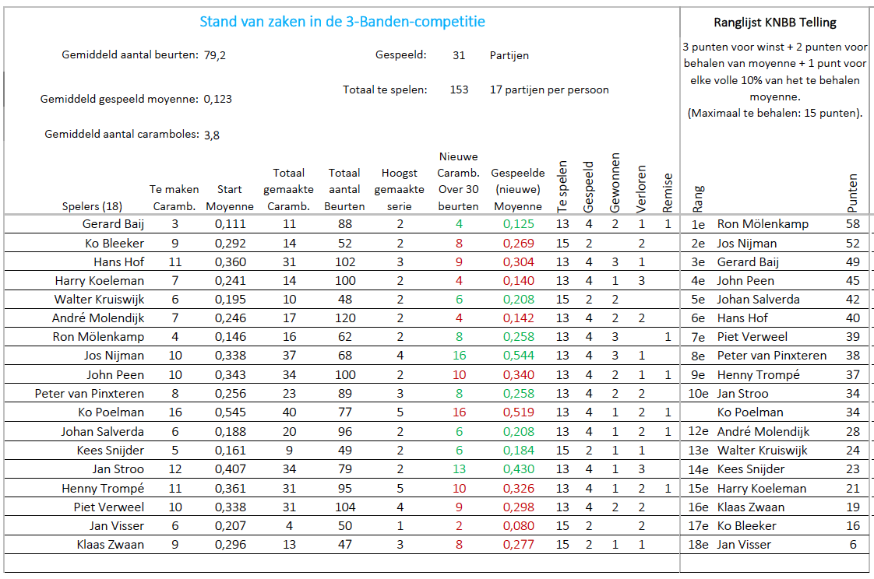Click the 79,2 average turns value
The image size is (874, 579).
point(214,55)
